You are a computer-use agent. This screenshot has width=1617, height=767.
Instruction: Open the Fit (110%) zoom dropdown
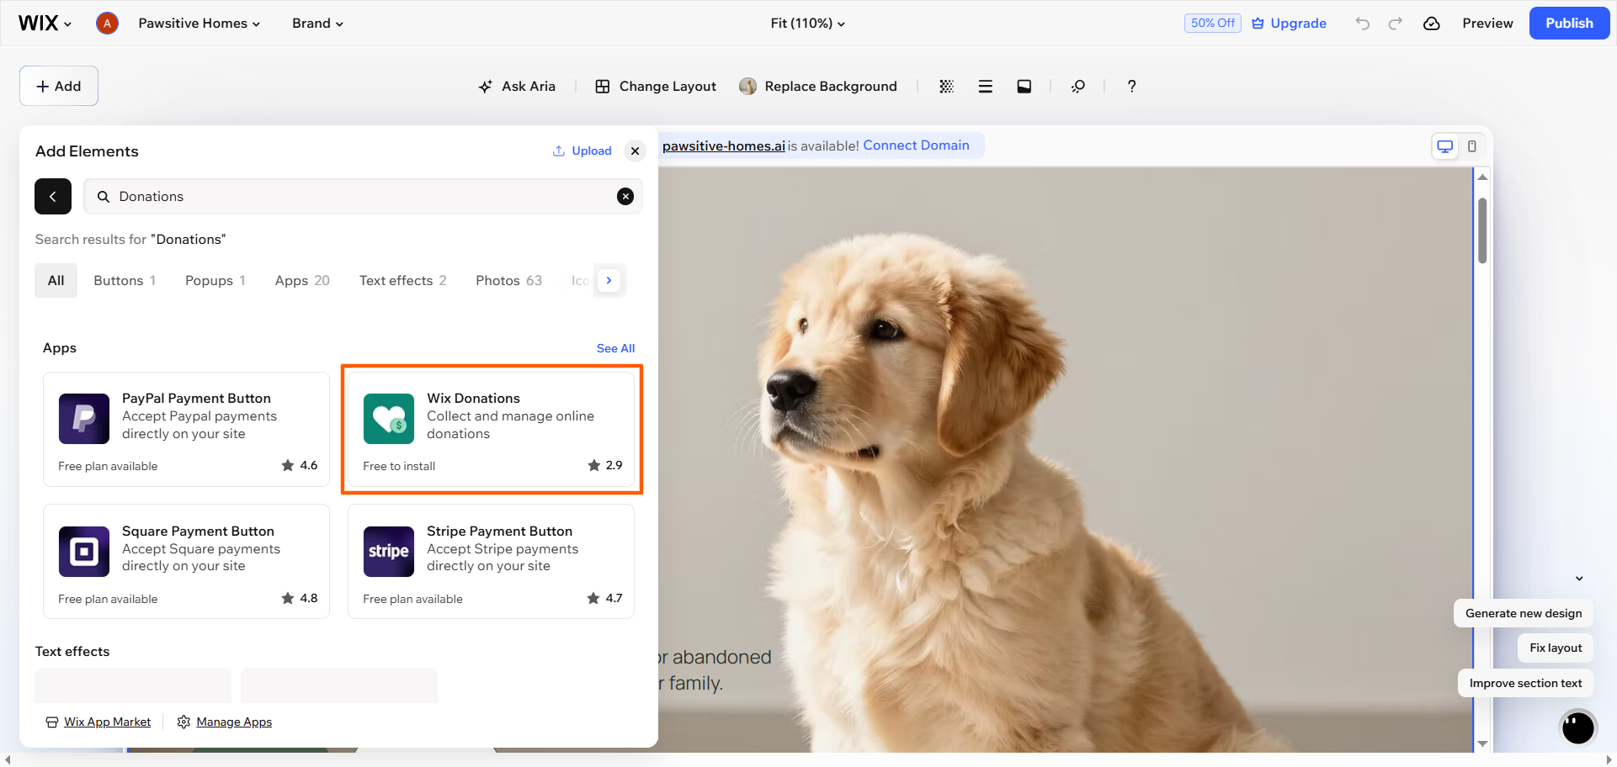tap(807, 23)
